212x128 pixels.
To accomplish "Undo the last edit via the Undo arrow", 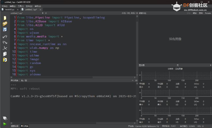I will (5, 37).
